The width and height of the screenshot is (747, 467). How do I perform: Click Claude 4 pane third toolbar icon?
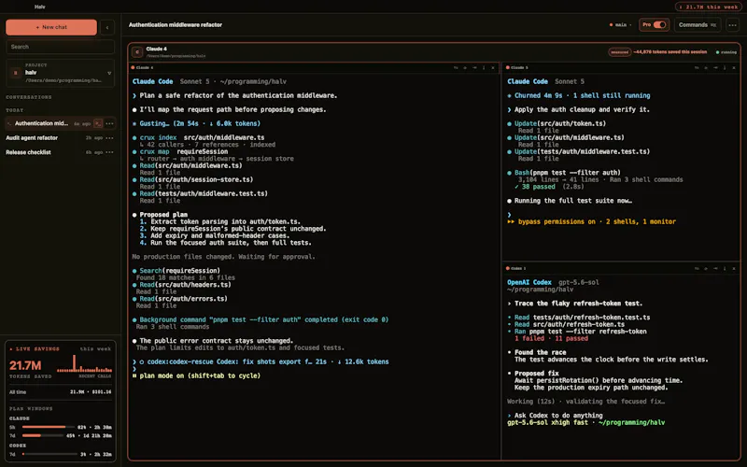click(x=474, y=67)
